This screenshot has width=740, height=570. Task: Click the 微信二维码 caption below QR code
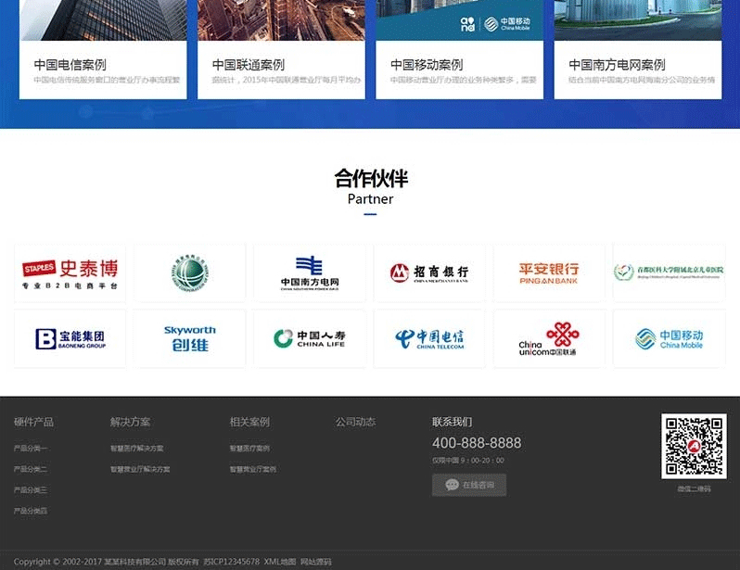point(694,488)
